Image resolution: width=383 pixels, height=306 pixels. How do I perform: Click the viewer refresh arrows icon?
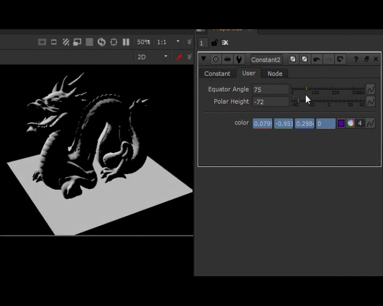click(101, 42)
